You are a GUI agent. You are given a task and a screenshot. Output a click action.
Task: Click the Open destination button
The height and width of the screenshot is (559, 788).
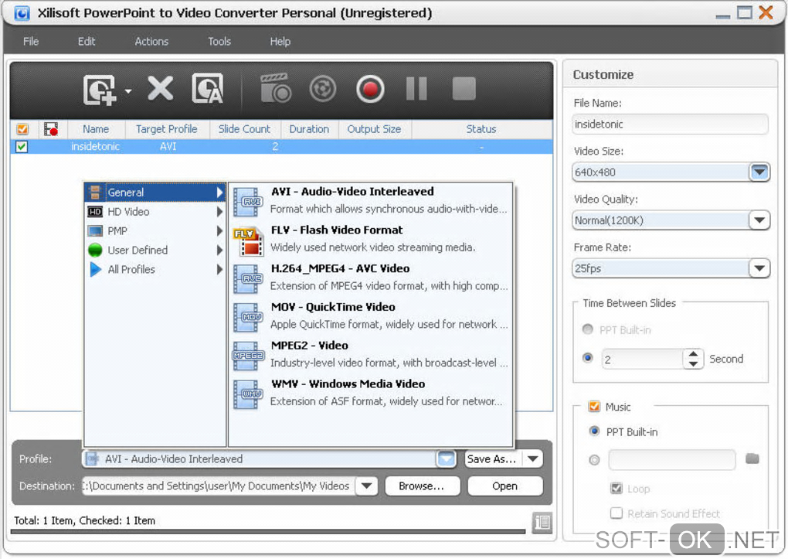click(505, 486)
